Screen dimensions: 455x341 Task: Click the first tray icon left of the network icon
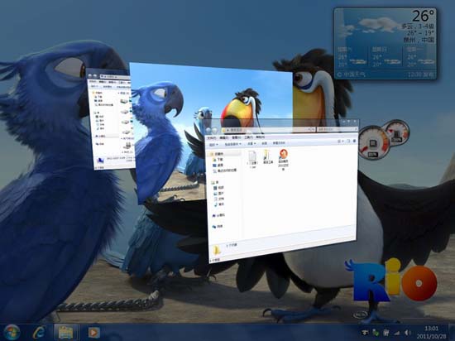point(386,333)
